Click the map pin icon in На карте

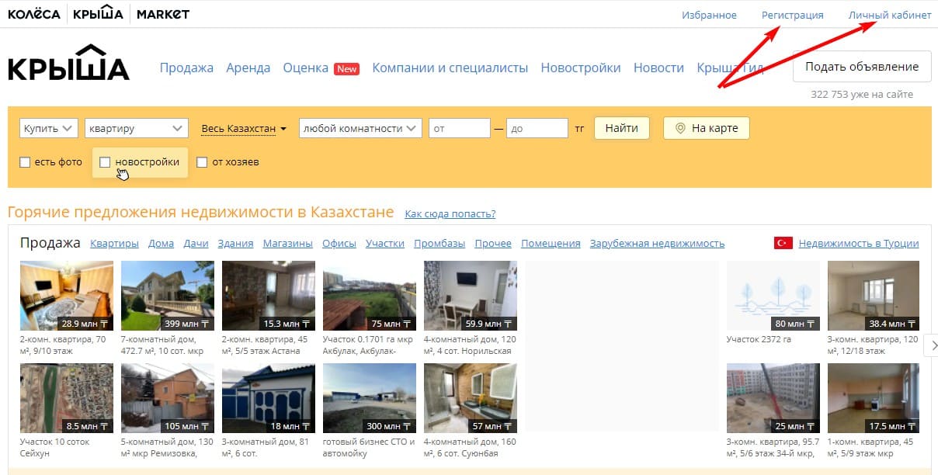click(x=680, y=128)
